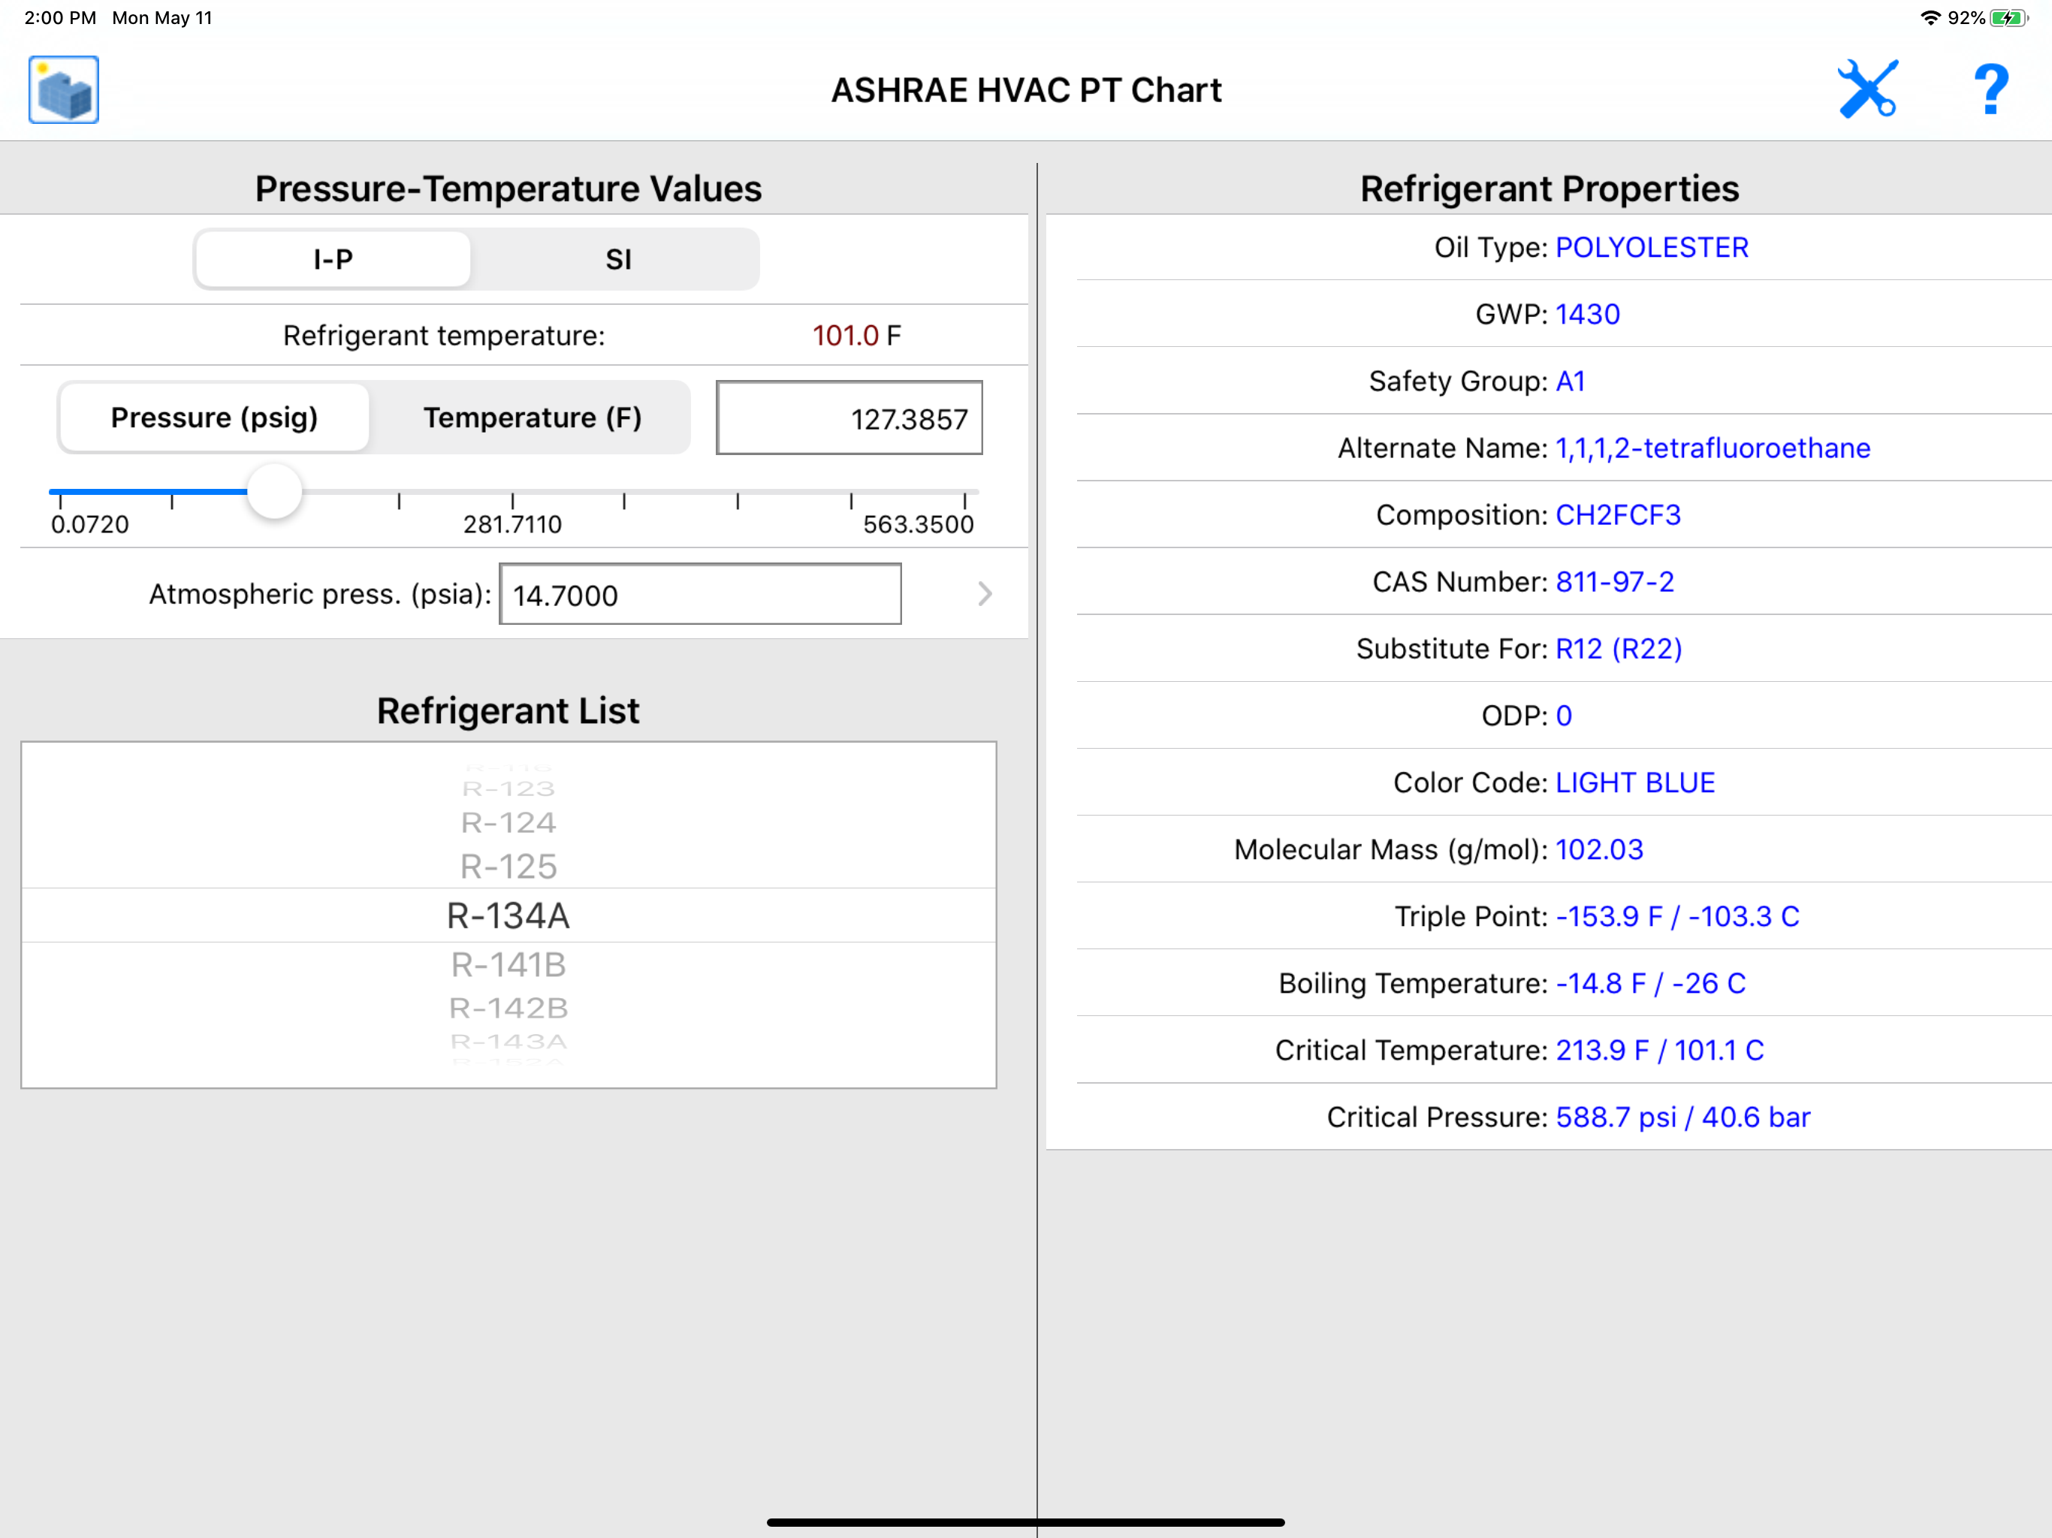Select R-125 in refrigerant list
This screenshot has height=1538, width=2052.
point(508,867)
